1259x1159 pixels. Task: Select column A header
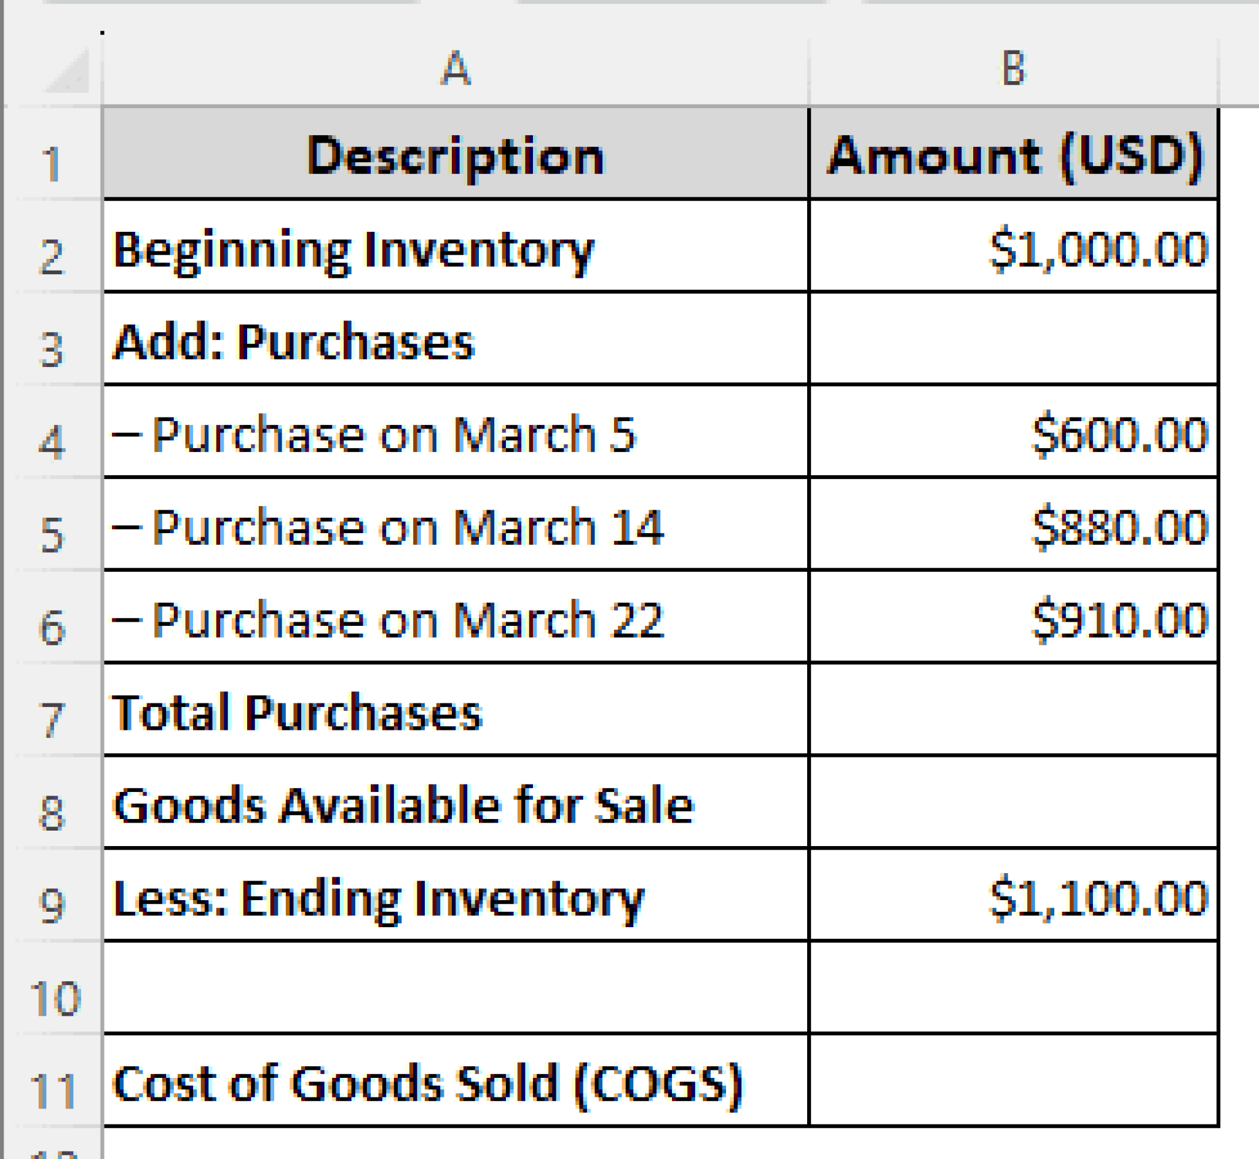coord(455,68)
